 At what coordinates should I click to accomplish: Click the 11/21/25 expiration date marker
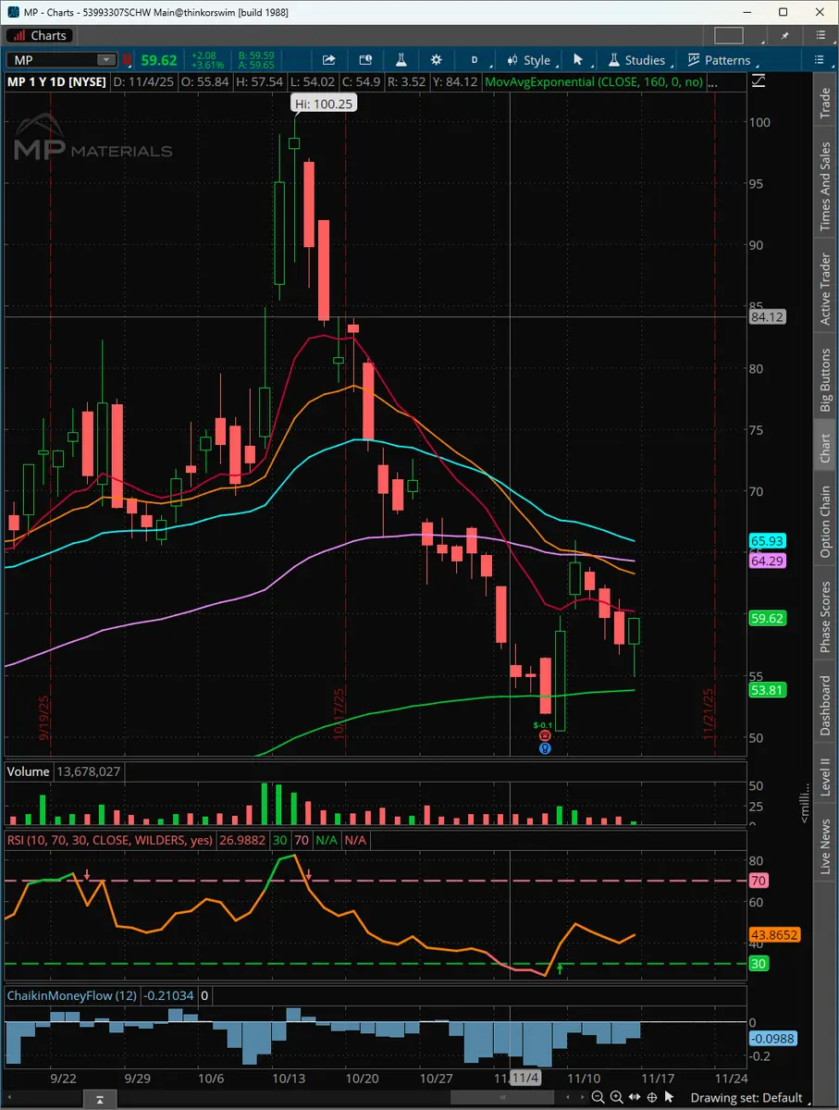click(x=710, y=714)
